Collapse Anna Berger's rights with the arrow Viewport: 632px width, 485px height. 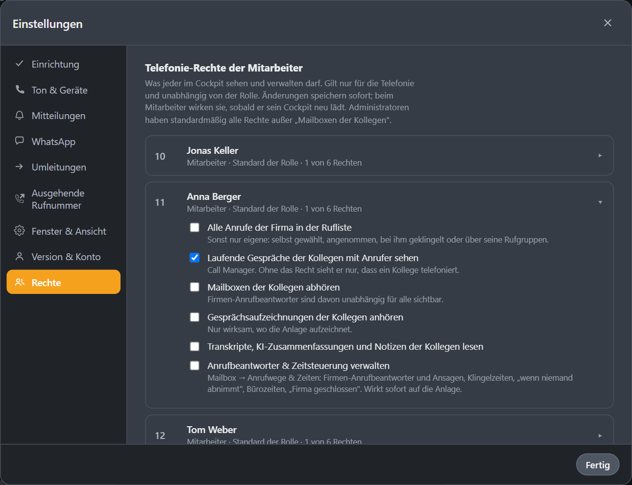tap(600, 202)
